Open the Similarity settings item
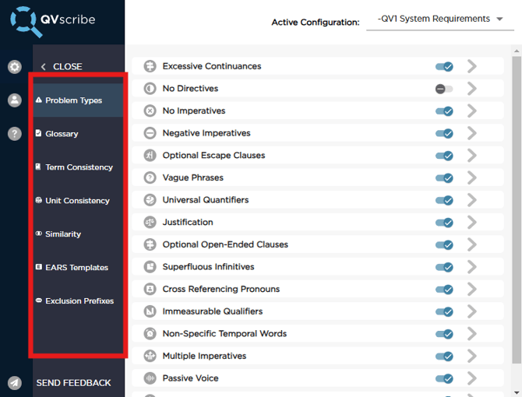Viewport: 522px width, 397px height. (62, 234)
